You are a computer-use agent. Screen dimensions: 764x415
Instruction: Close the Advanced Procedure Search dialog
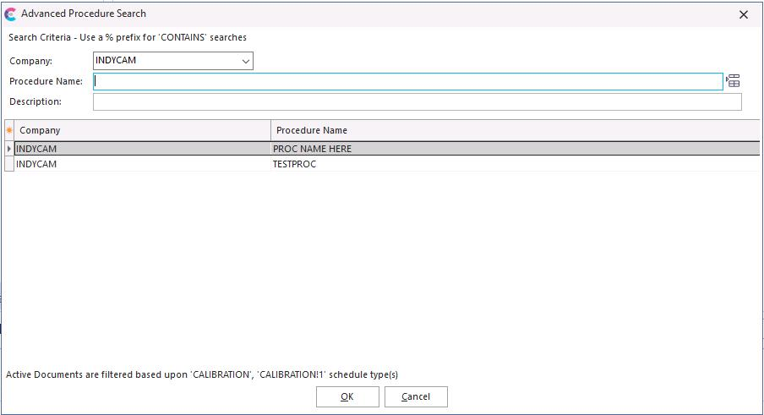[x=744, y=14]
